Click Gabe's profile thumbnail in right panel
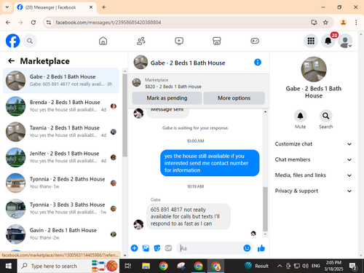 [x=314, y=69]
